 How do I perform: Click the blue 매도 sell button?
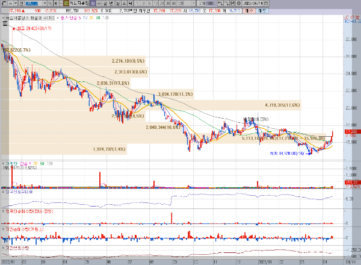pyautogui.click(x=262, y=11)
